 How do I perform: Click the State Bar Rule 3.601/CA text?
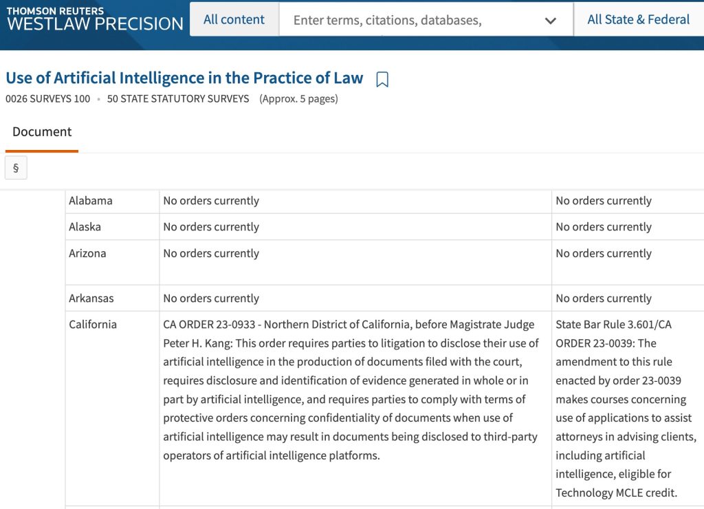coord(613,325)
